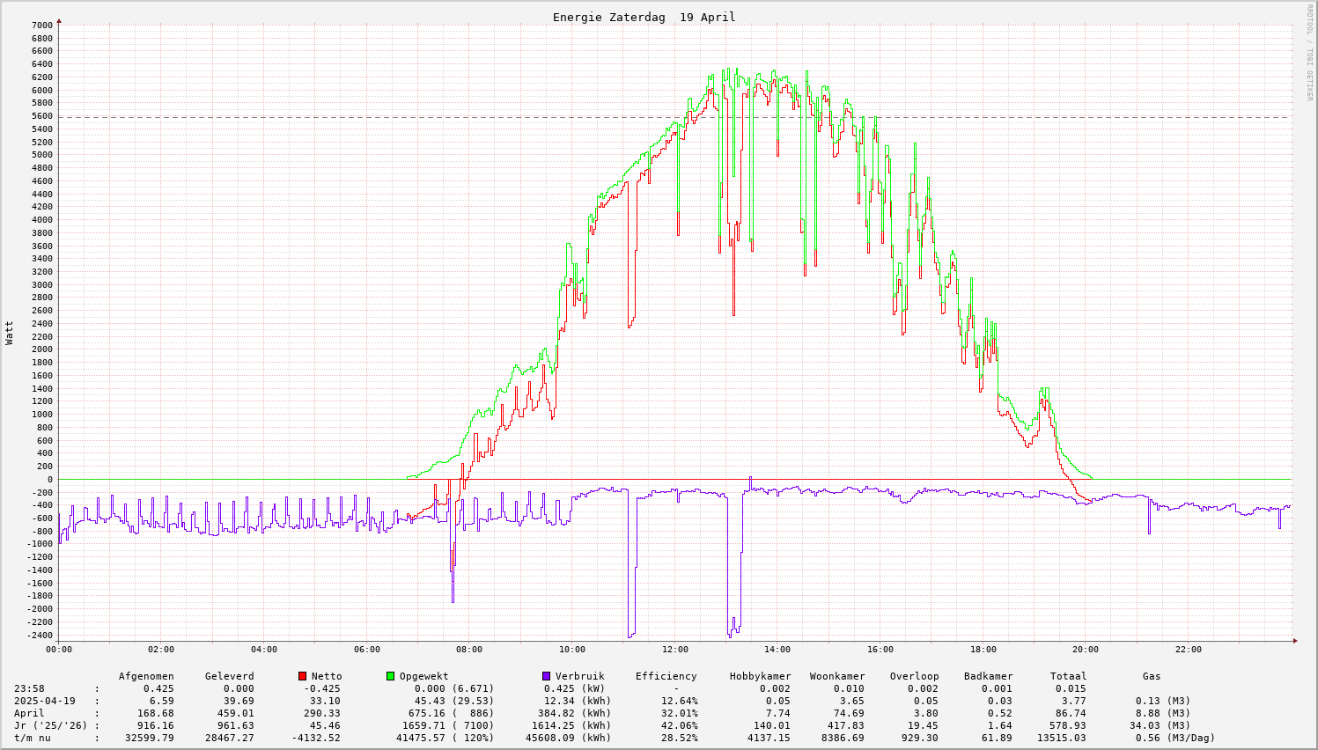
Task: Click the Gas column header
Action: [x=1152, y=676]
